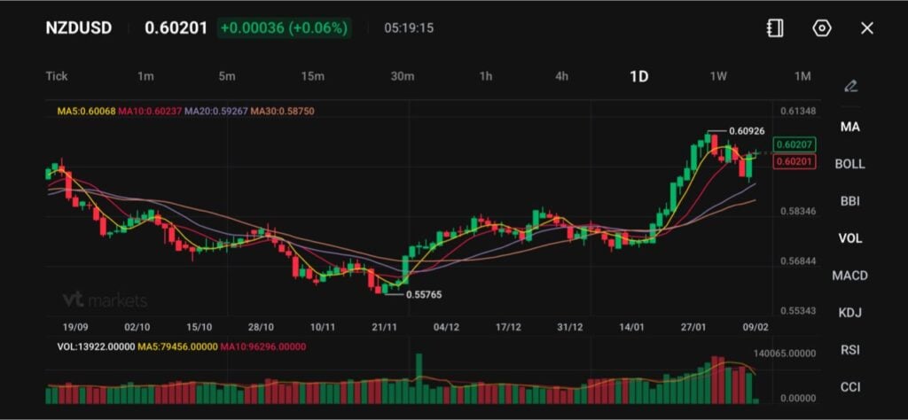Select the 1m timeframe
The image size is (908, 420).
pos(145,76)
